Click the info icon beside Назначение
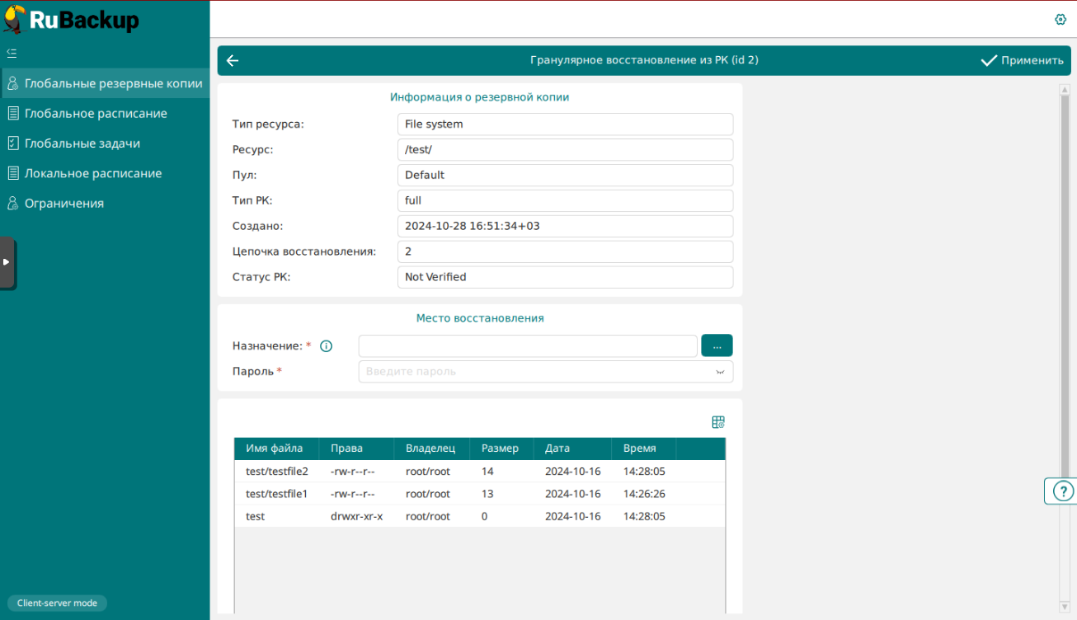Screen dimensions: 1077x620 coord(326,346)
